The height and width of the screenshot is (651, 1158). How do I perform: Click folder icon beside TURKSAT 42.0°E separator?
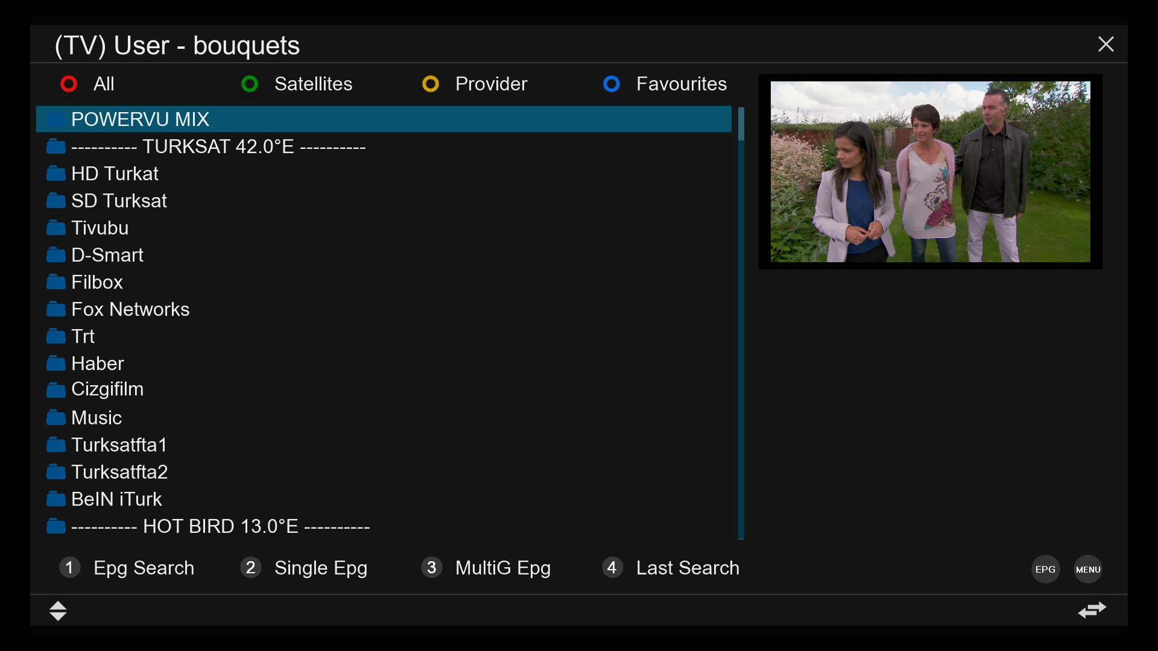pos(56,146)
